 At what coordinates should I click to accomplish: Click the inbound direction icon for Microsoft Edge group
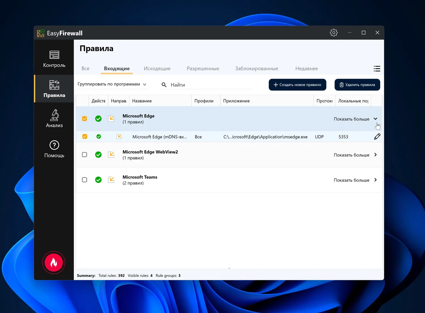point(111,119)
